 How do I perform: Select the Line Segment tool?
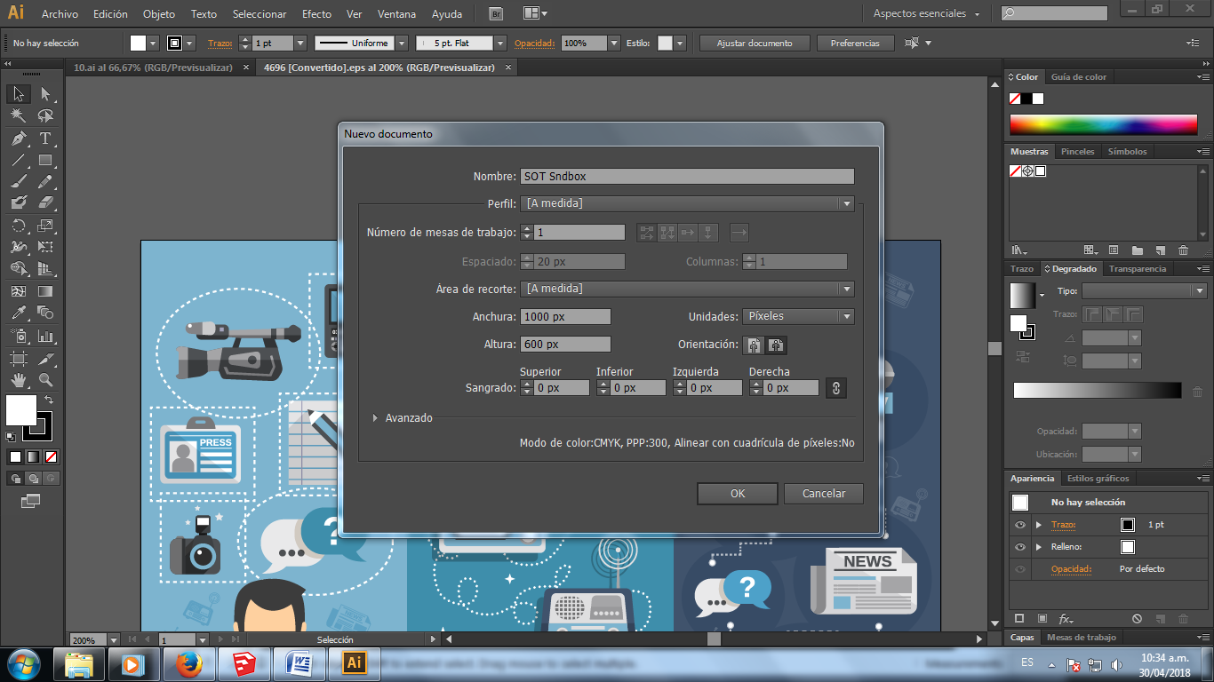pyautogui.click(x=18, y=161)
